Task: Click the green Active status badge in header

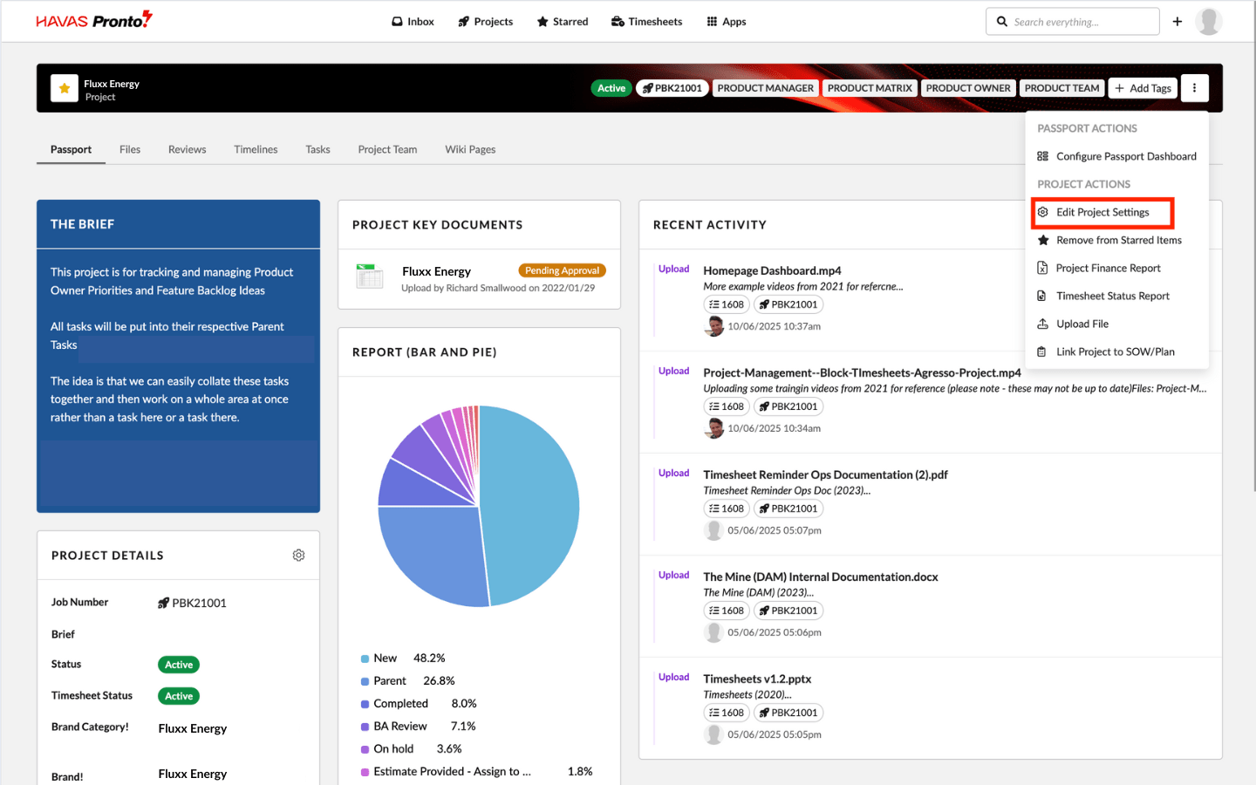Action: click(x=611, y=88)
